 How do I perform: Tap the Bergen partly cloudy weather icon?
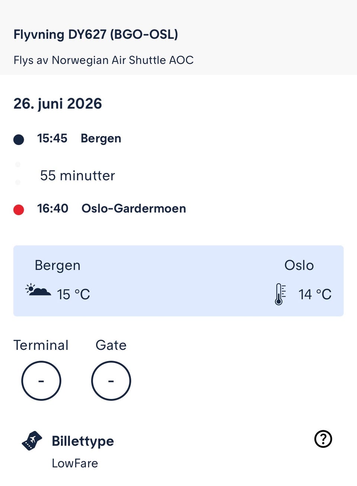click(38, 290)
